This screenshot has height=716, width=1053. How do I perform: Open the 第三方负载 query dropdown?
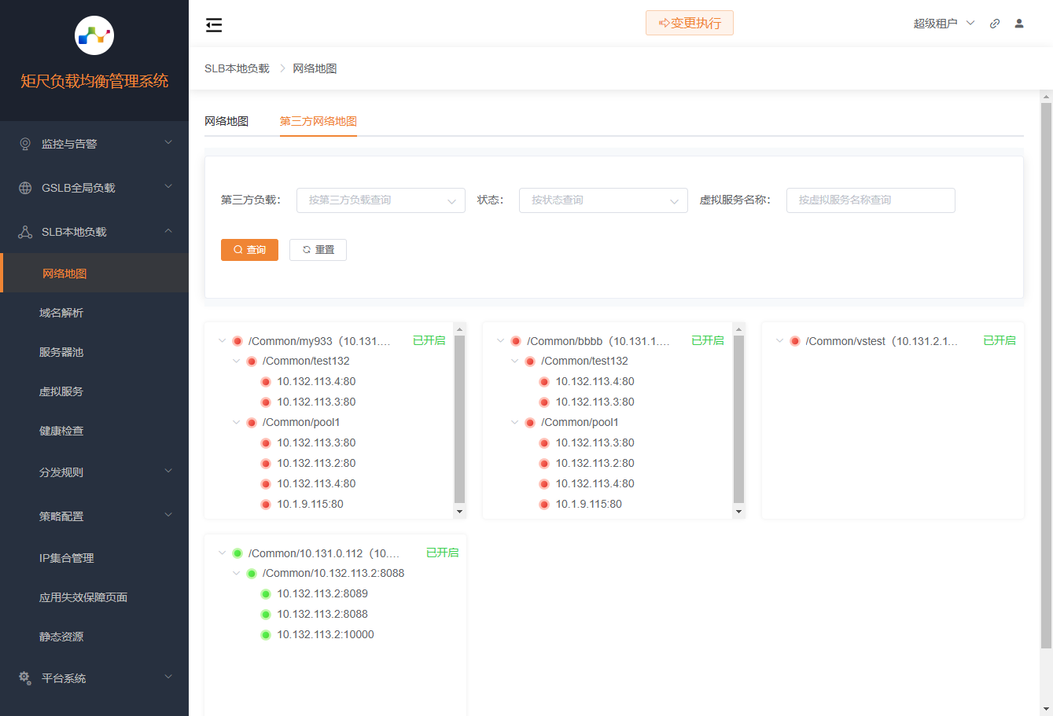tap(381, 200)
